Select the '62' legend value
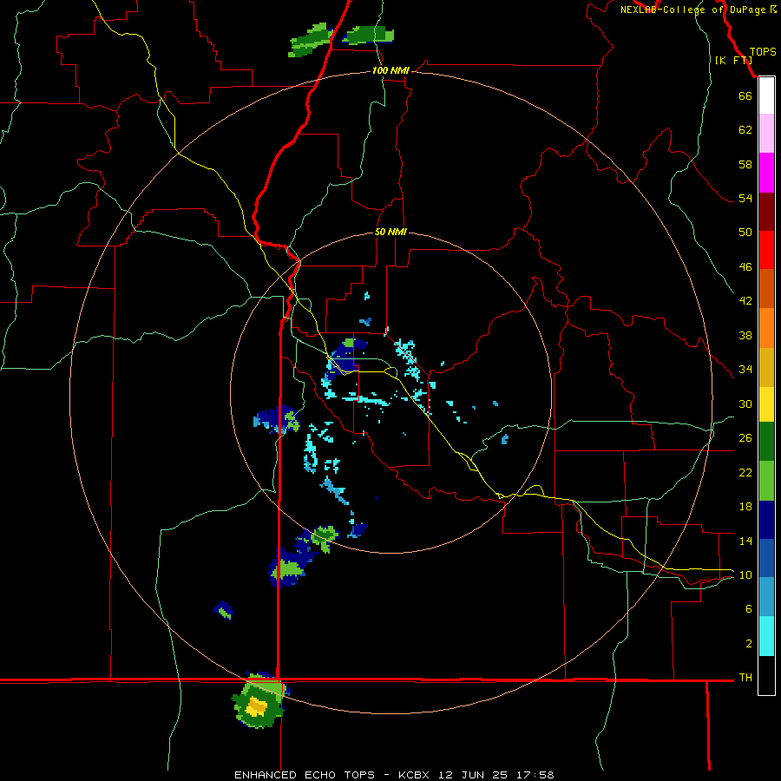 click(745, 130)
